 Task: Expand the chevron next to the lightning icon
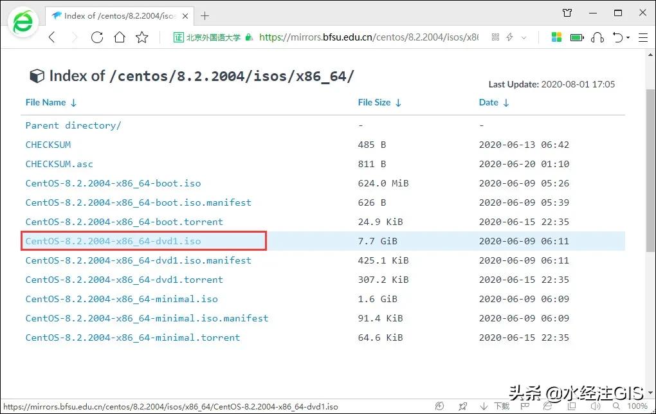click(523, 37)
